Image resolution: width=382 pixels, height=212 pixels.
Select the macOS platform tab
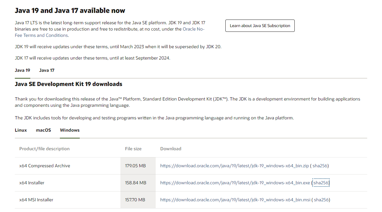click(x=43, y=130)
